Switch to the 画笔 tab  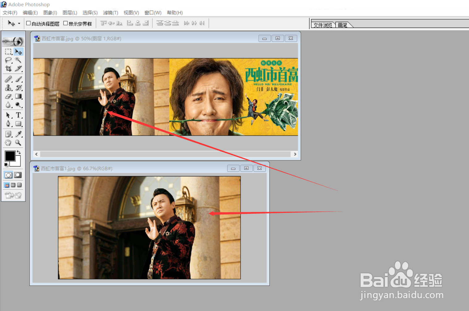(343, 25)
